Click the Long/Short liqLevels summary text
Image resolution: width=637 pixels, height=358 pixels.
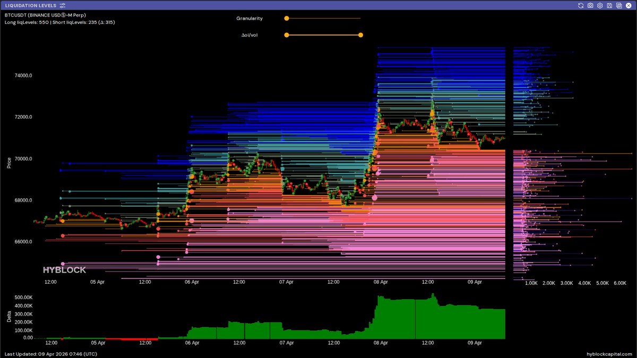59,22
